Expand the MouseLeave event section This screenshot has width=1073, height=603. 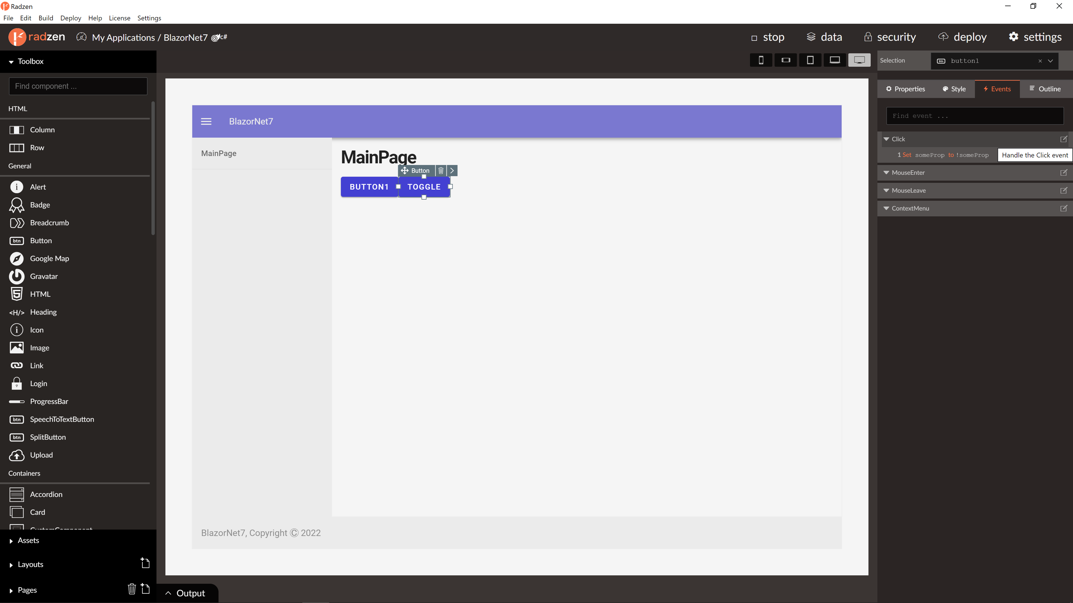886,190
